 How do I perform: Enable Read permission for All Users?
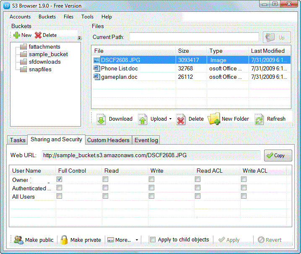tap(106, 196)
